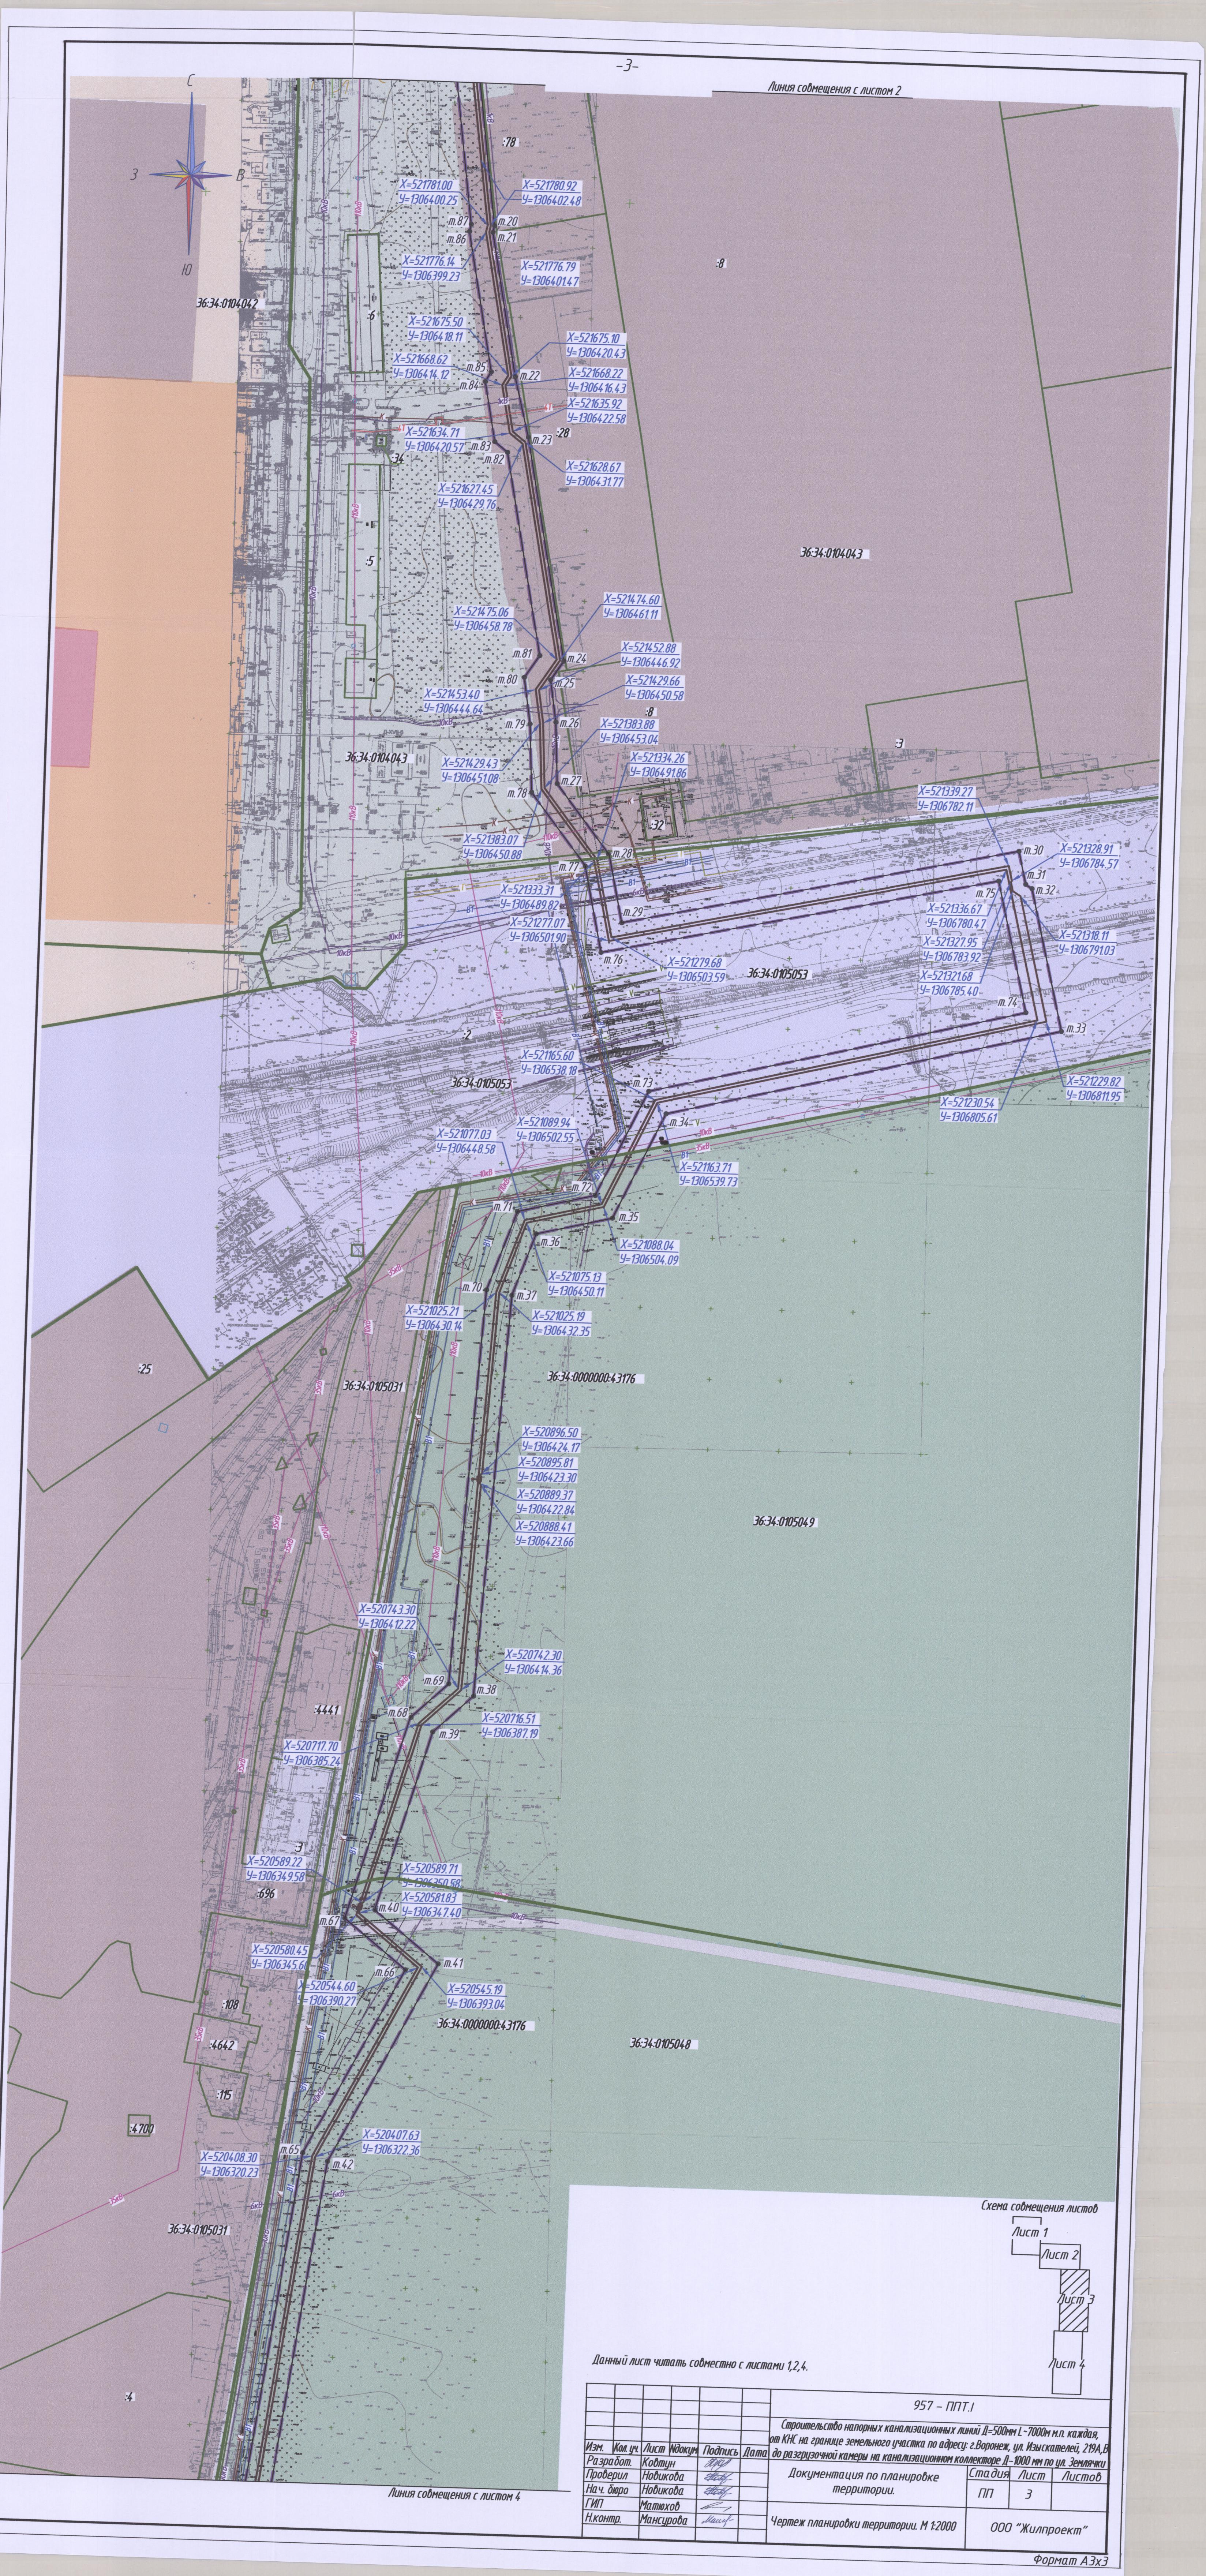Screen dimensions: 1206x2576
Task: Click coordinate label X=521339.27
Action: (945, 791)
